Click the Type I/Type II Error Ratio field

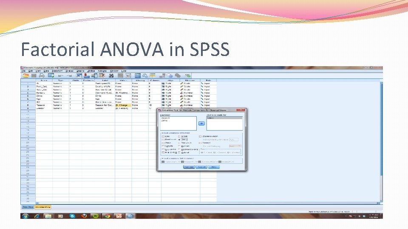(x=234, y=140)
